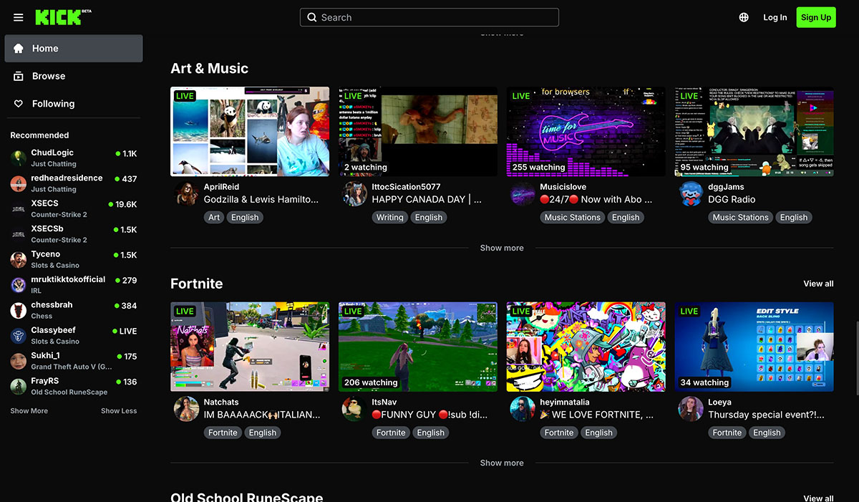Click the search magnifier icon
Screen dimensions: 859x502
click(x=312, y=17)
